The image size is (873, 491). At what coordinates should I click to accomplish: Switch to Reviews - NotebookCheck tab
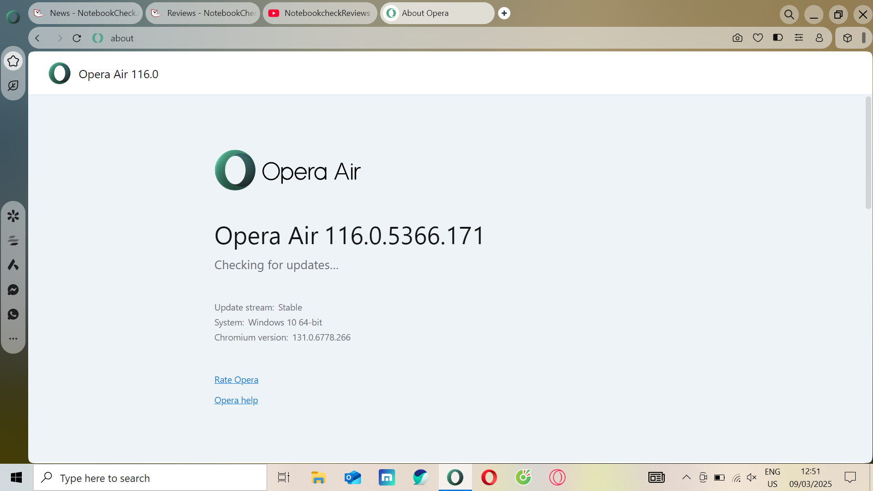tap(203, 13)
